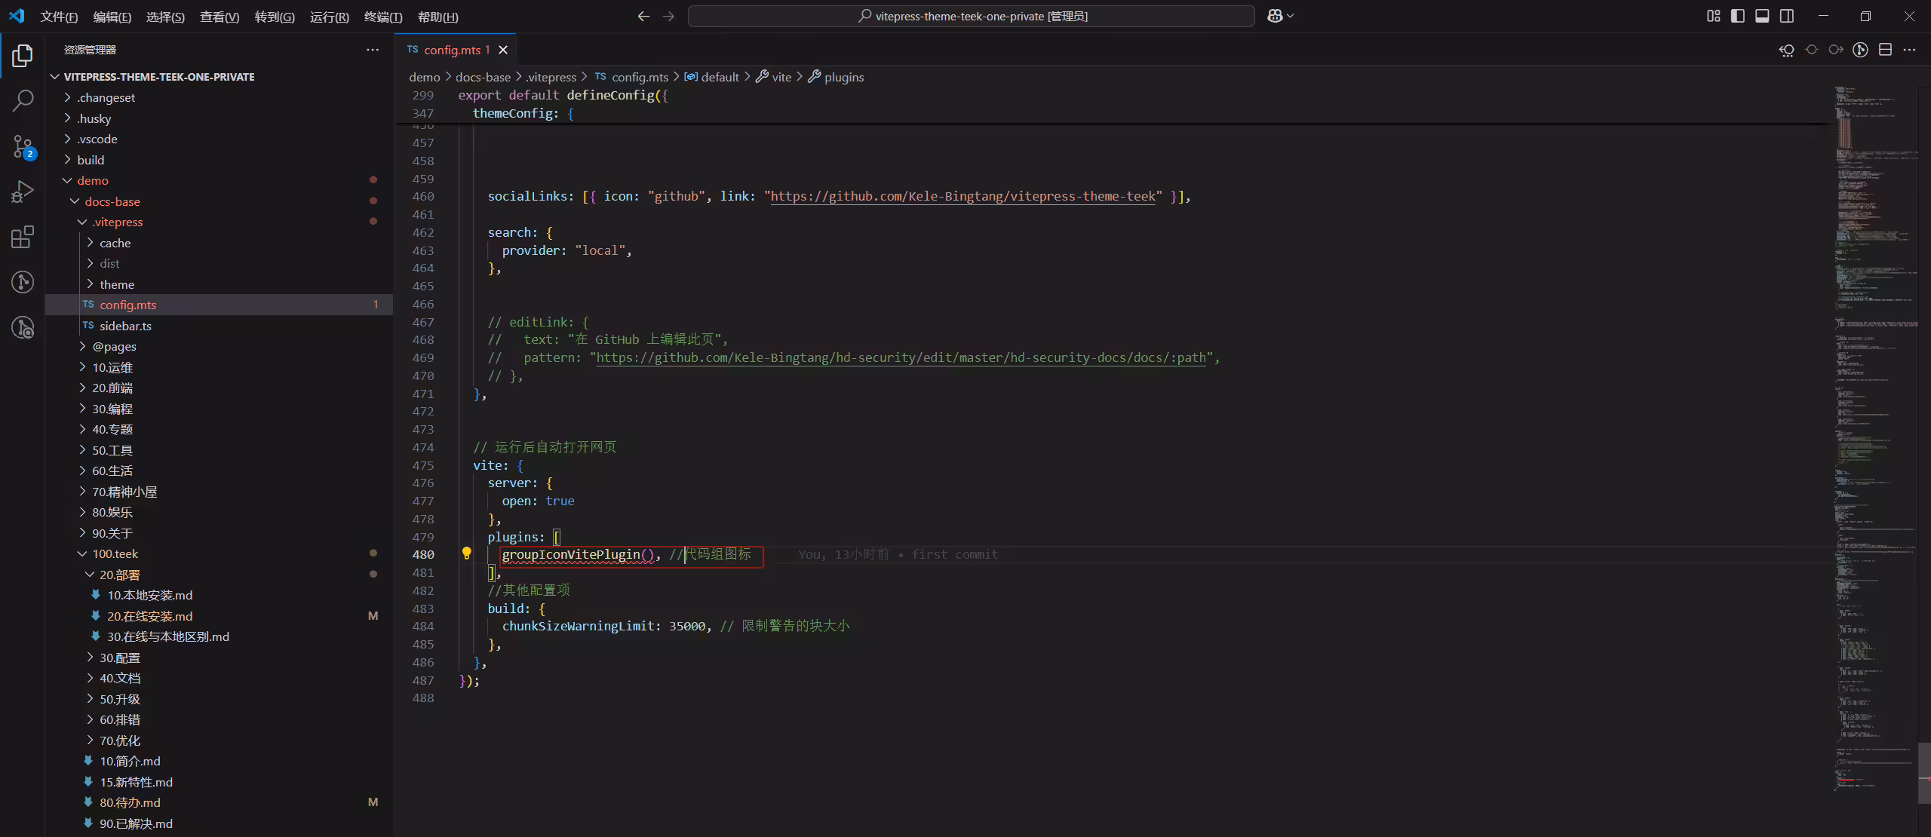Open the 查看(V) menu
Viewport: 1931px width, 837px height.
click(x=220, y=17)
